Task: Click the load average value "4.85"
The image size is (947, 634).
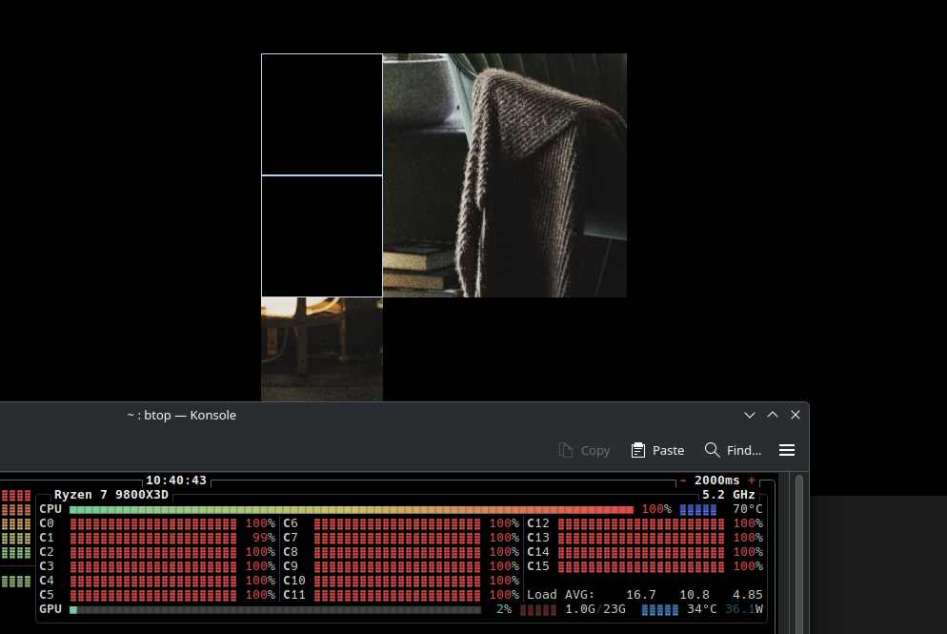Action: (x=748, y=595)
